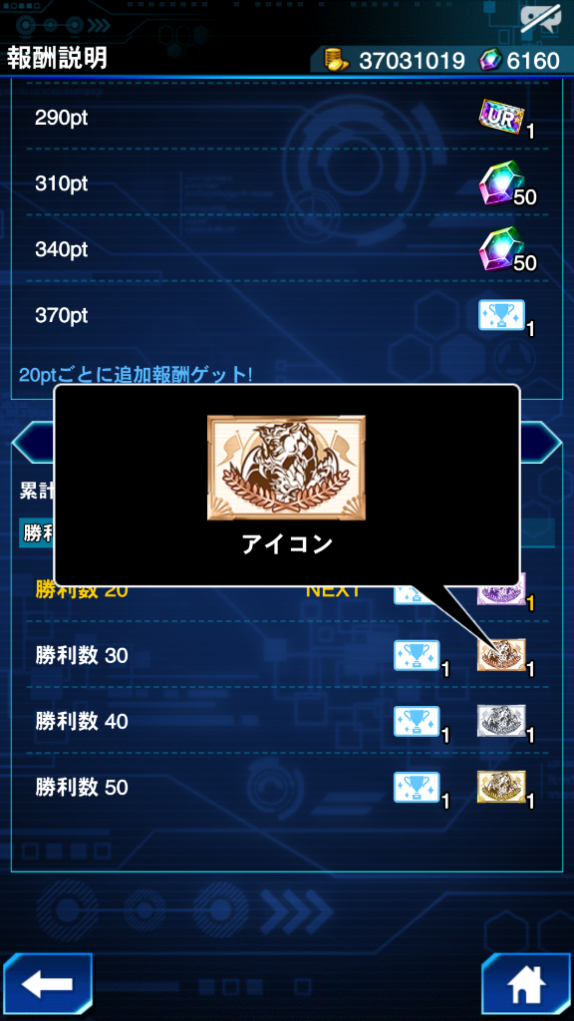The height and width of the screenshot is (1021, 574).
Task: Tap bronze icon reward for 勝利数 30
Action: click(501, 654)
